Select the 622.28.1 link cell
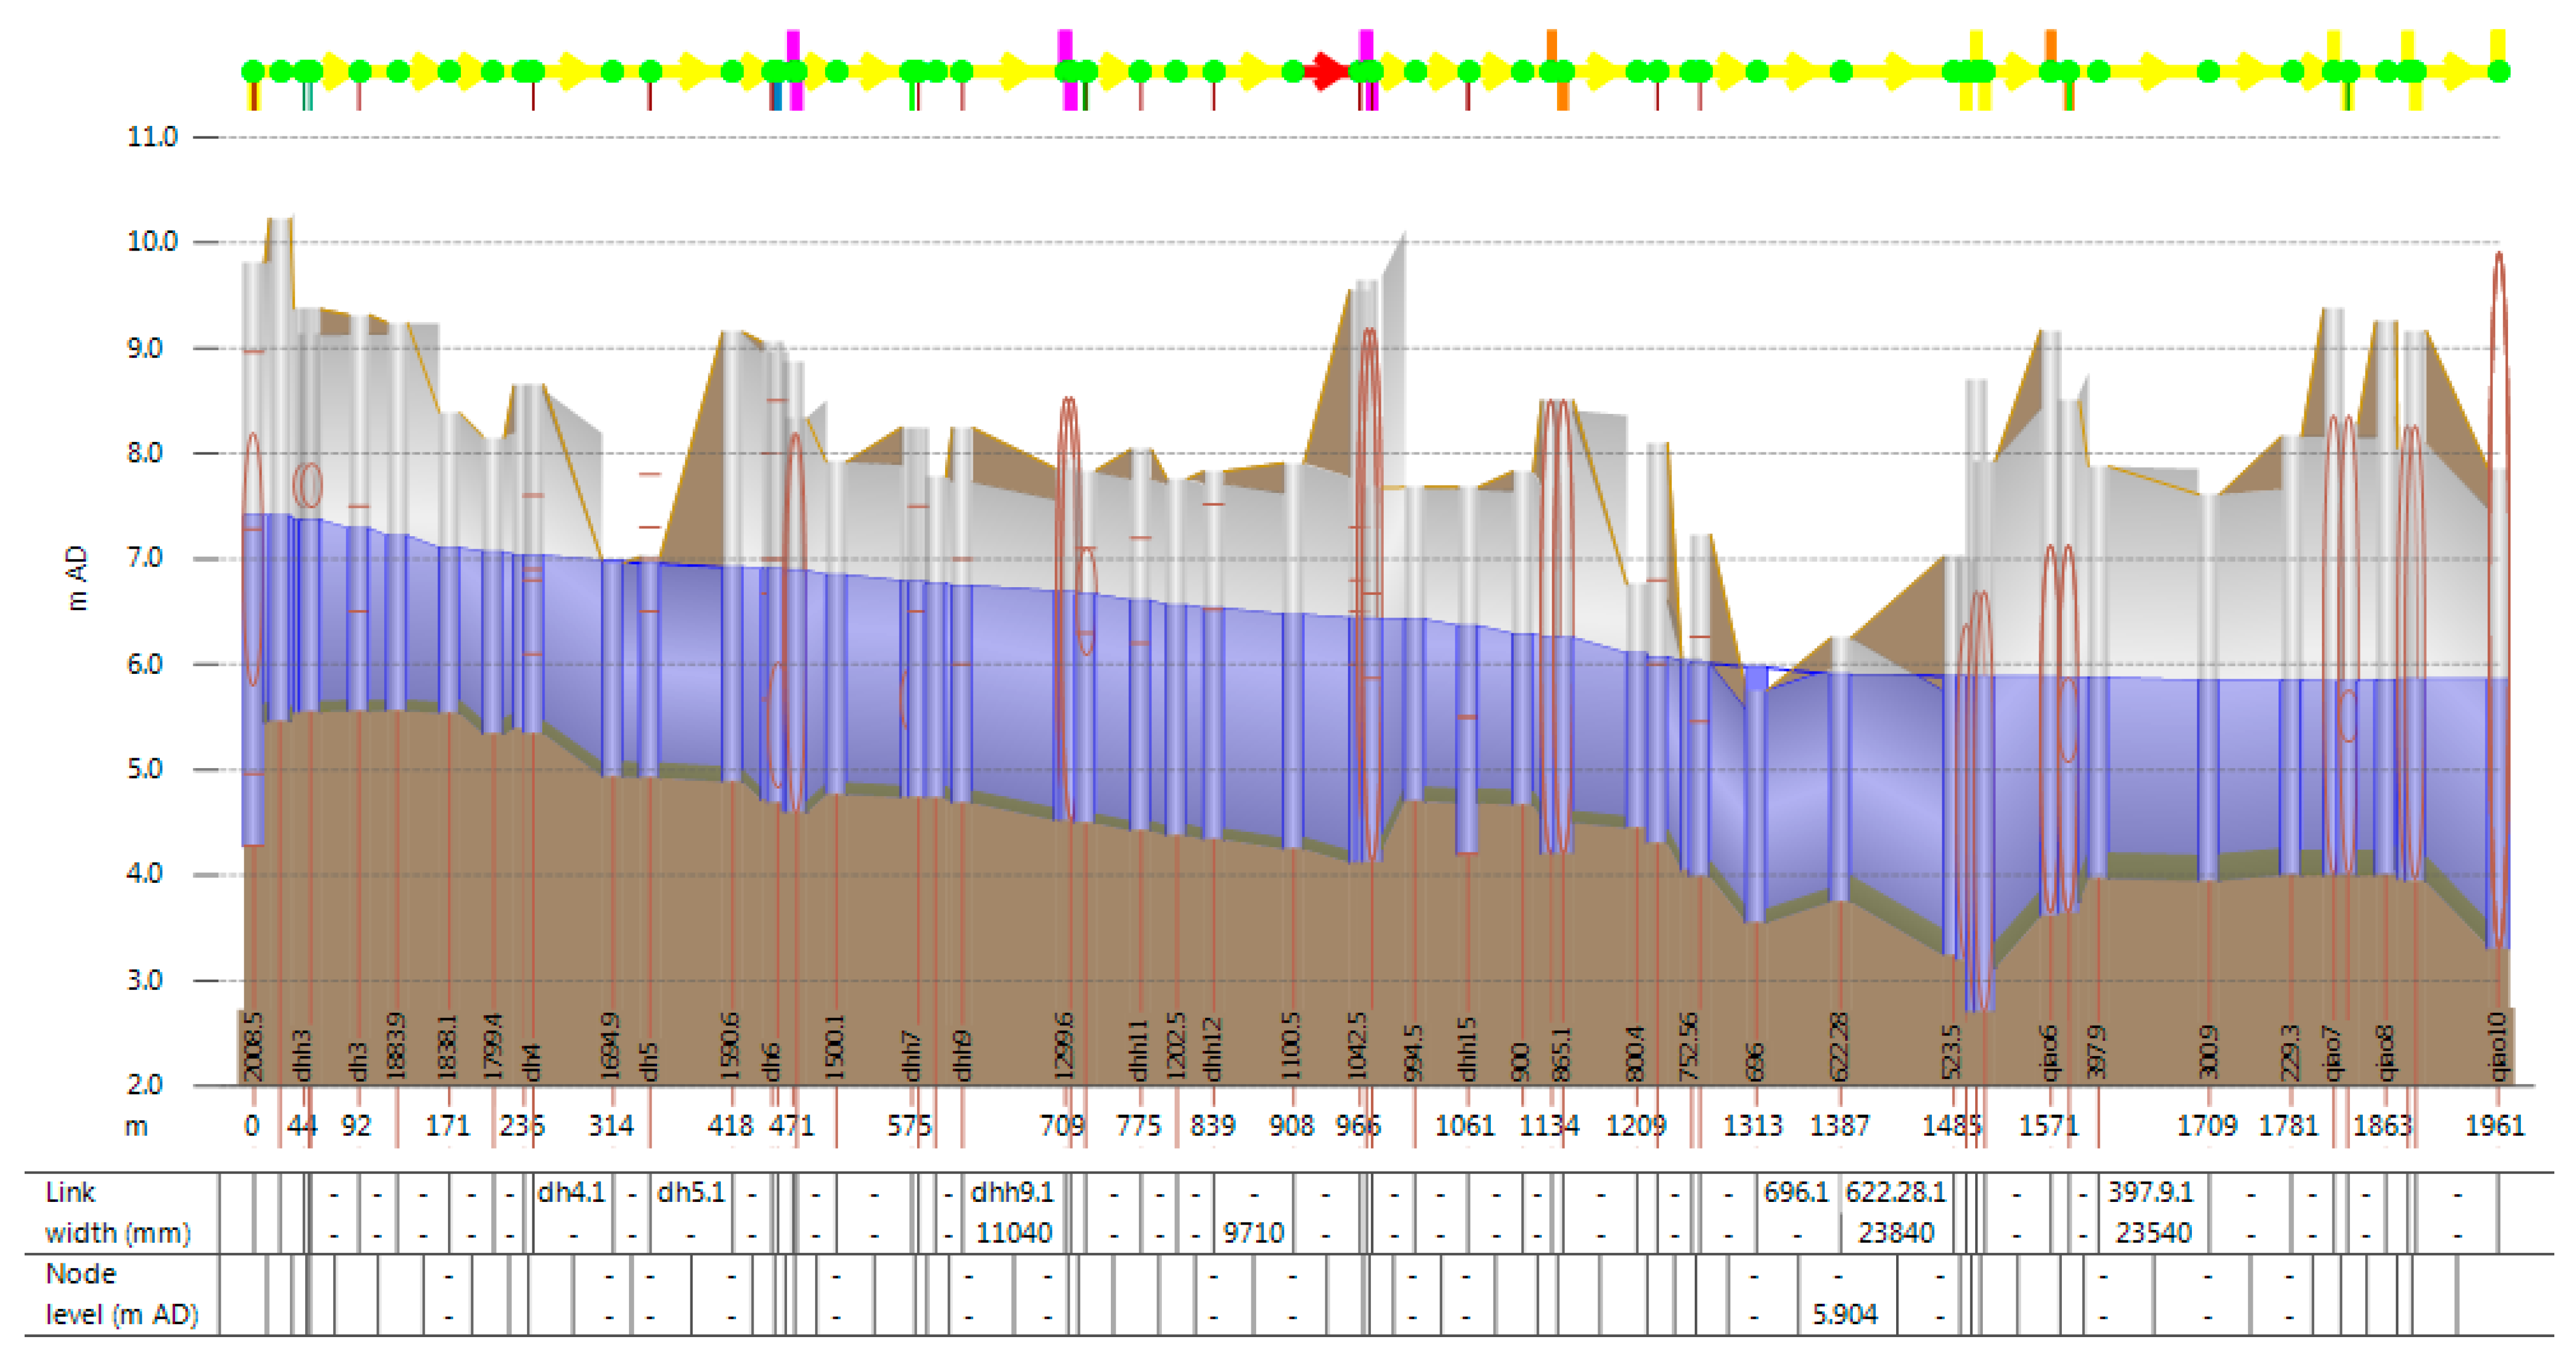2576x1357 pixels. [x=1895, y=1193]
